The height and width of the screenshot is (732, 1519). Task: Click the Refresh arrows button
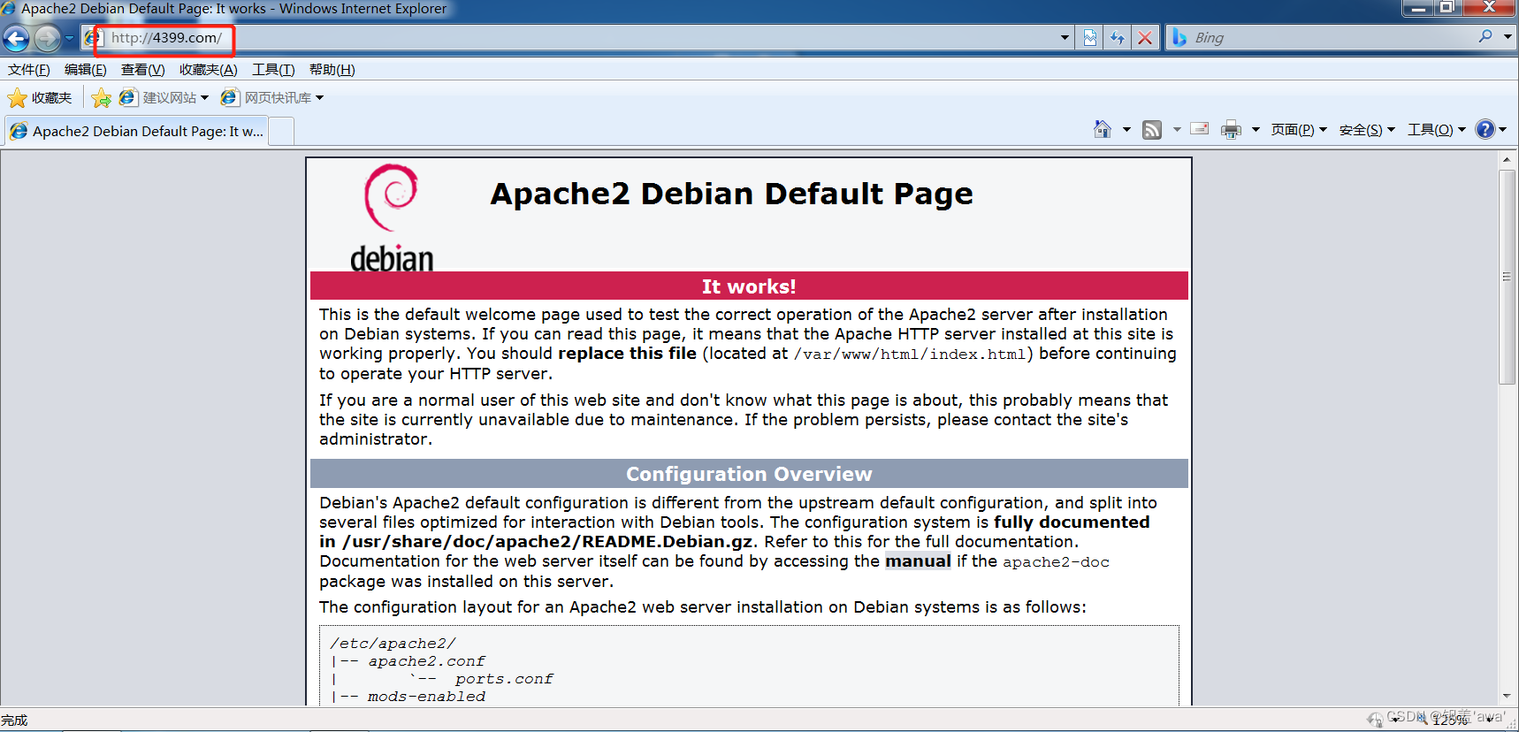click(x=1118, y=38)
